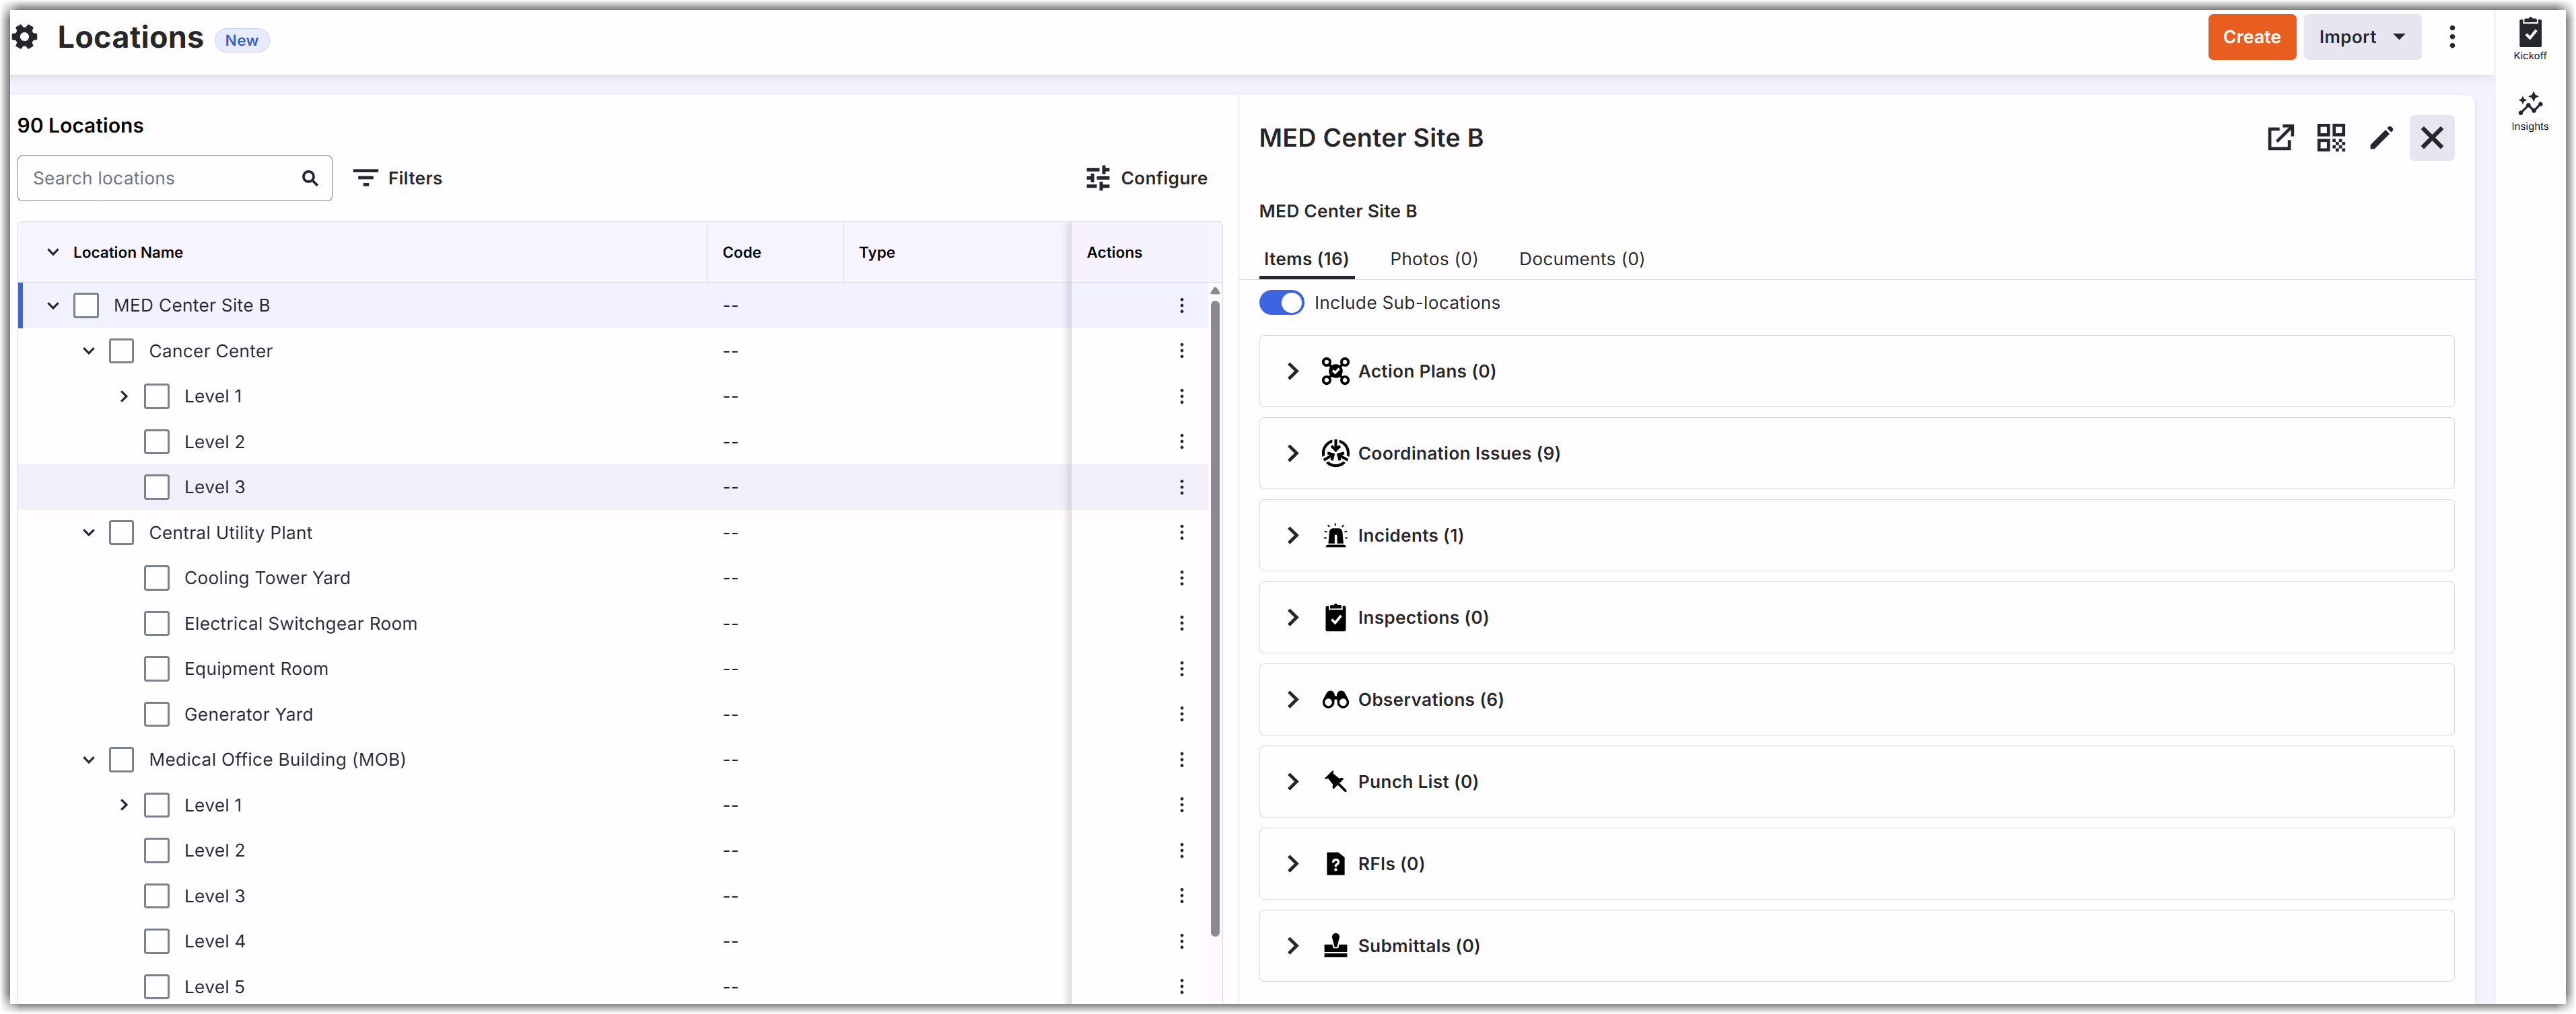
Task: Click the Create button
Action: point(2251,37)
